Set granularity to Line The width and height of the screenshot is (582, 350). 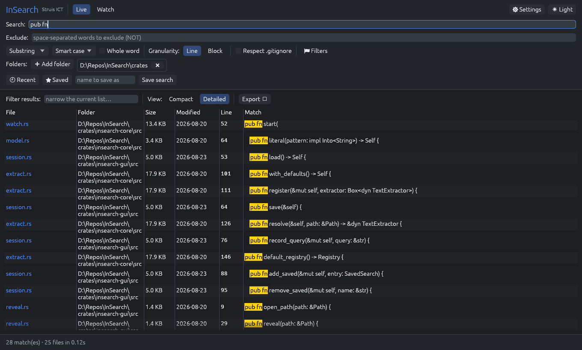coord(192,51)
